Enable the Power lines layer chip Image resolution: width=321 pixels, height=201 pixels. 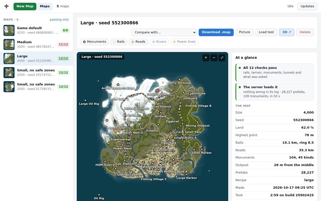(184, 42)
